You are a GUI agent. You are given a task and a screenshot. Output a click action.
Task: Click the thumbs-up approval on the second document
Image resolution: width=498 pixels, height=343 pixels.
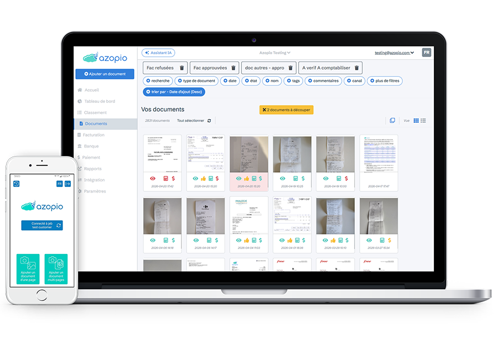coord(204,179)
